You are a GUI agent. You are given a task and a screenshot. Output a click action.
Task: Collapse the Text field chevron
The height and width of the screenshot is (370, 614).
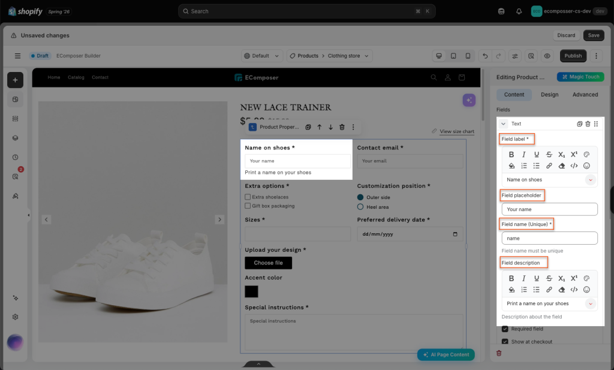(503, 124)
